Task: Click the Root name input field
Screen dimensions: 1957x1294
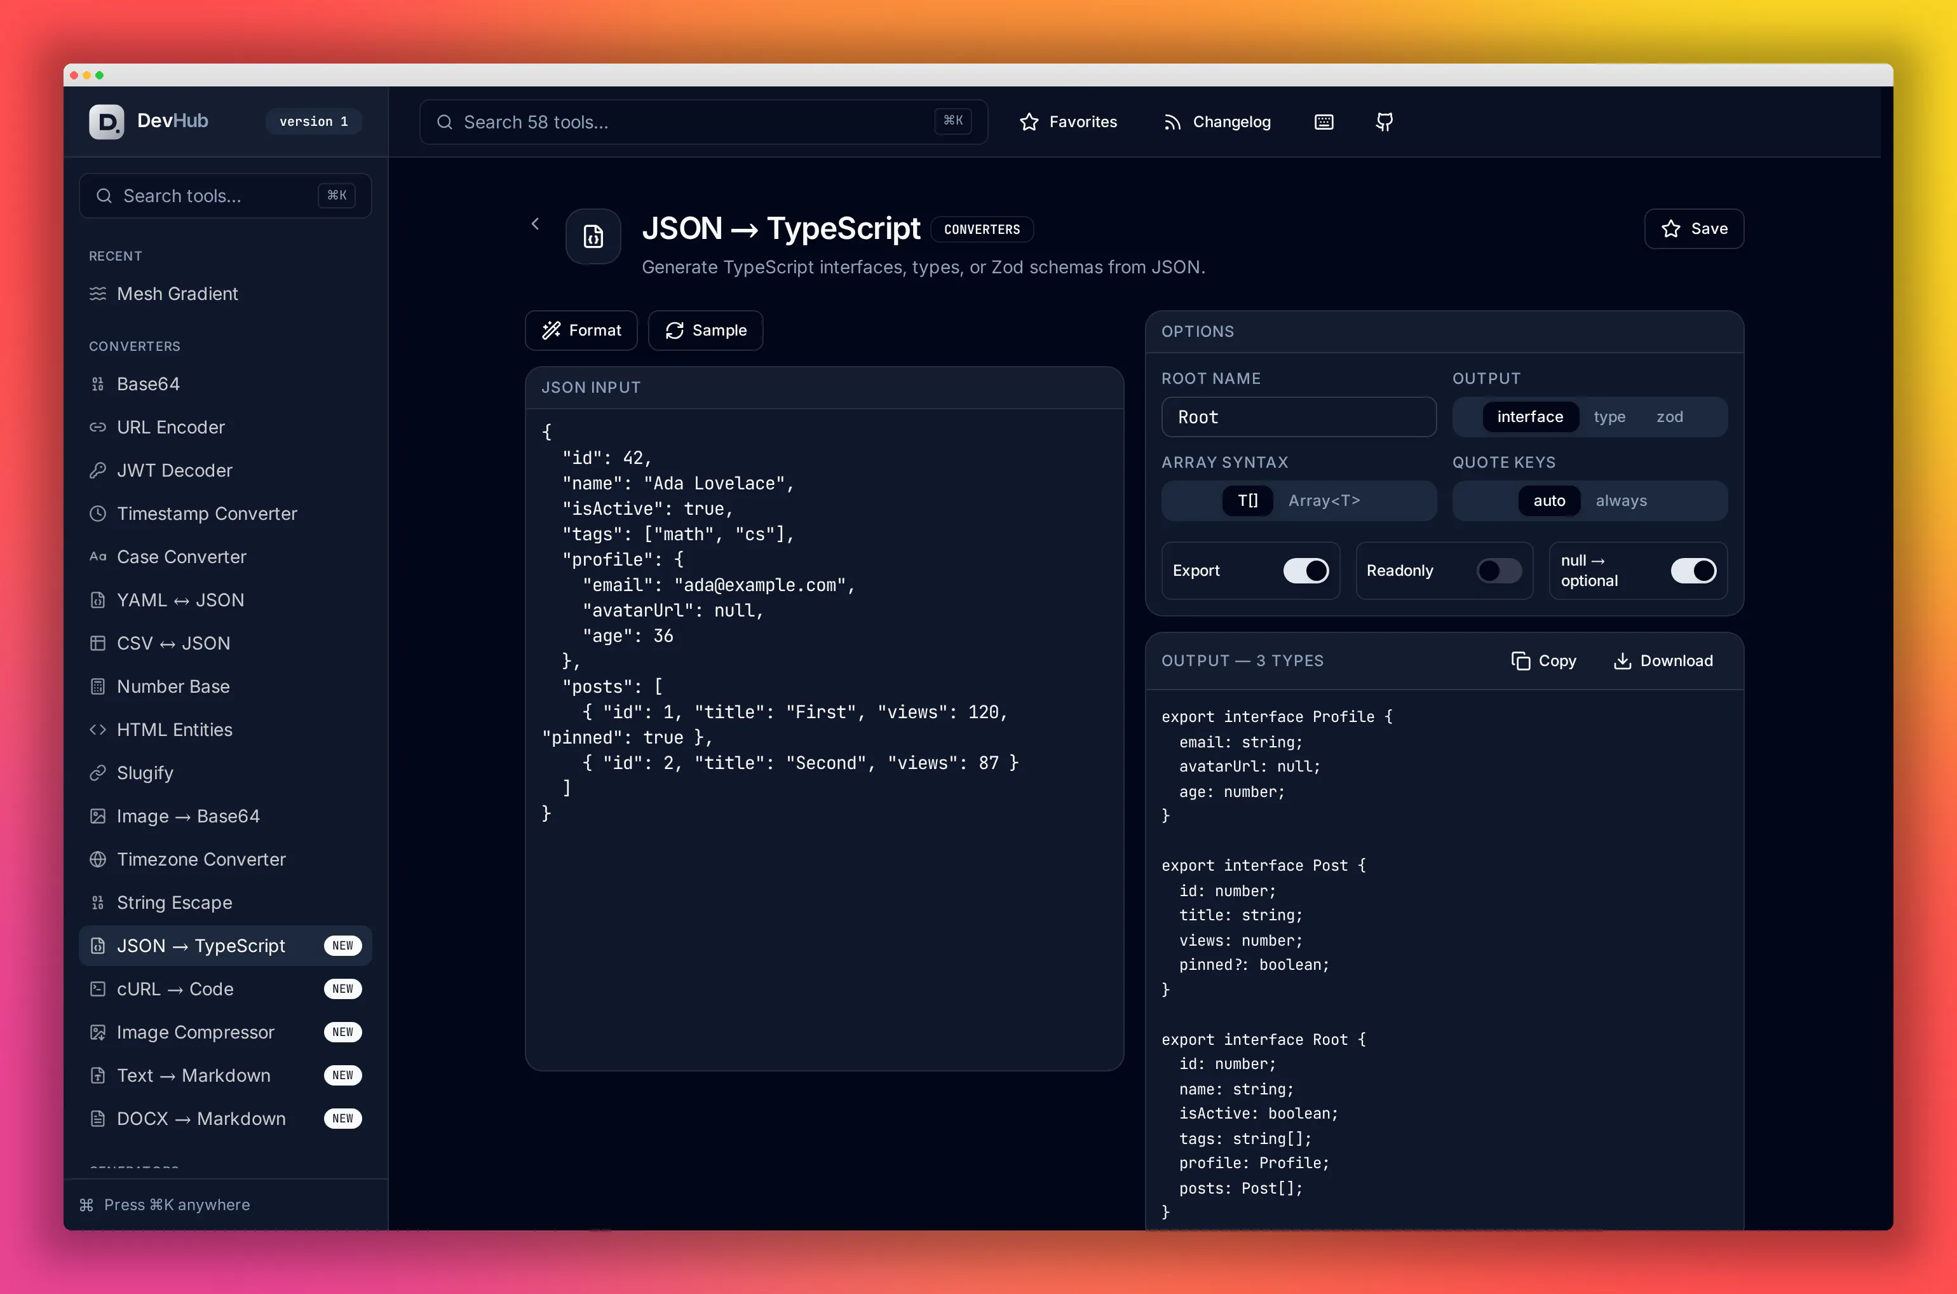Action: [x=1299, y=417]
